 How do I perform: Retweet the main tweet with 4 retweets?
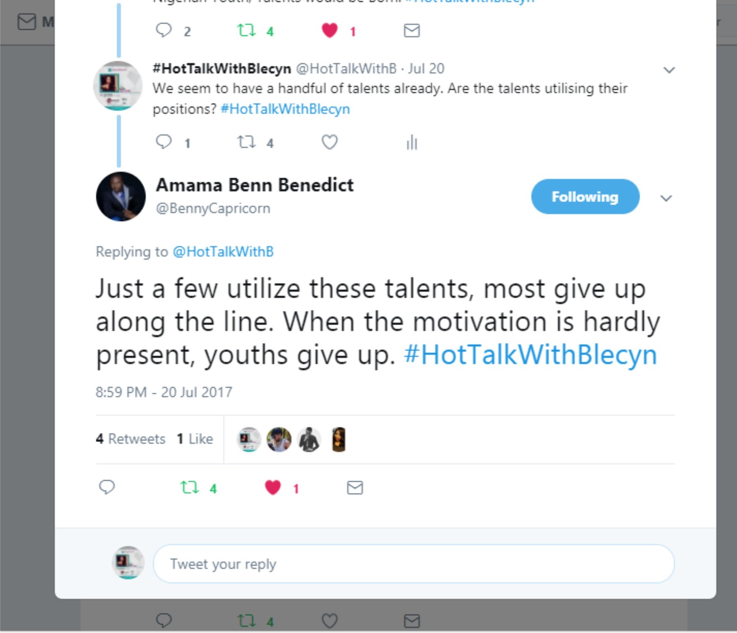190,488
